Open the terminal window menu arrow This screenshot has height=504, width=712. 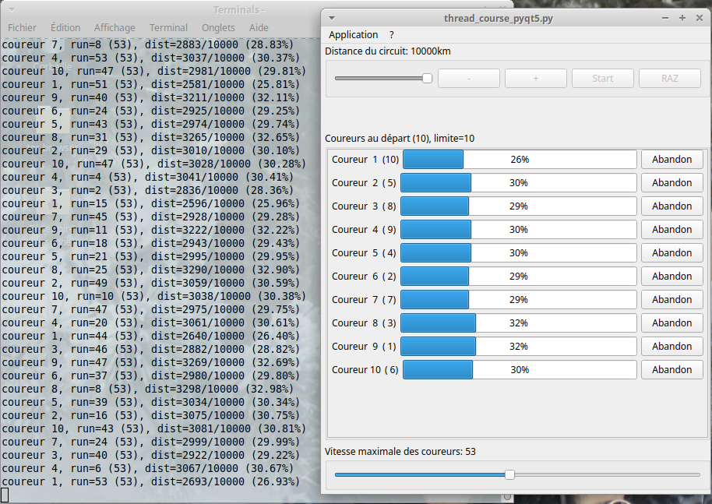(9, 10)
